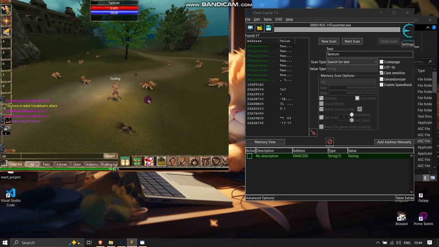Switch to the Address chat tab
439x247 pixels.
pos(92,164)
